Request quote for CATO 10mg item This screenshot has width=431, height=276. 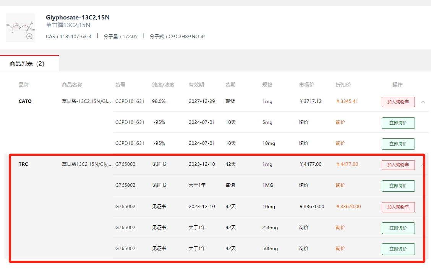tap(398, 144)
